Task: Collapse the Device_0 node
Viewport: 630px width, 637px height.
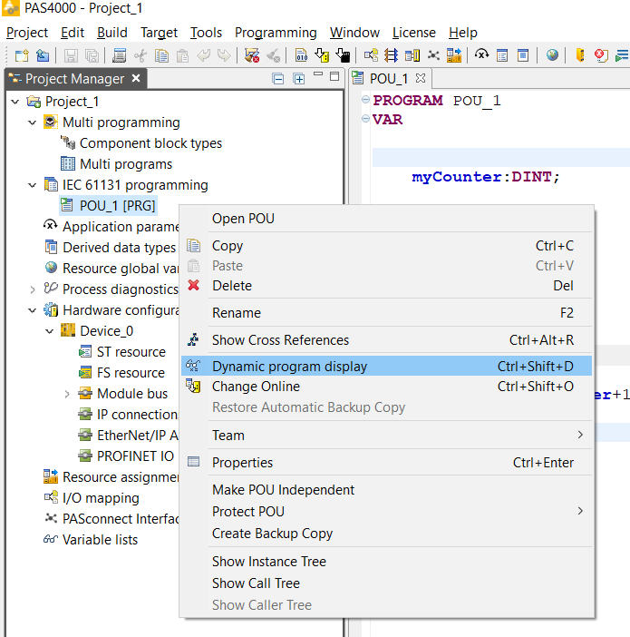Action: 50,331
